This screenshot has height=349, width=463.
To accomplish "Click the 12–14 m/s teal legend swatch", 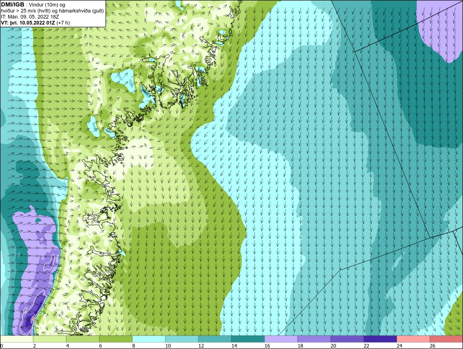I will (x=215, y=339).
